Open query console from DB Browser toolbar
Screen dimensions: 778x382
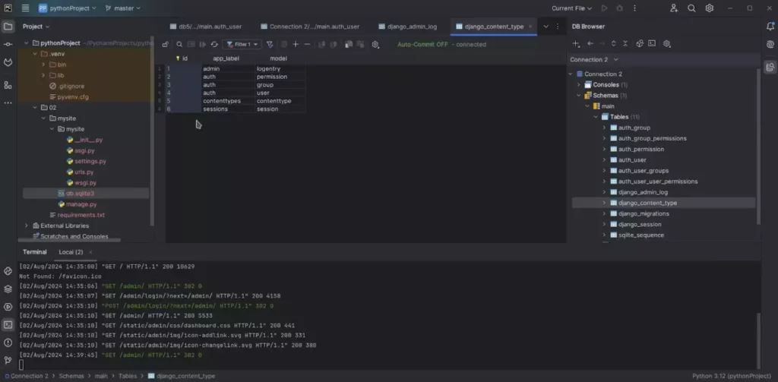point(652,43)
